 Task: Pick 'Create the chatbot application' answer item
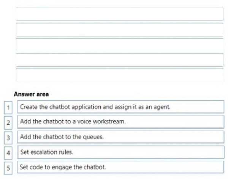tap(121, 107)
